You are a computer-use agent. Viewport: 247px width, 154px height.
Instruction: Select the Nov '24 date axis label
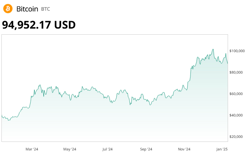pos(184,149)
